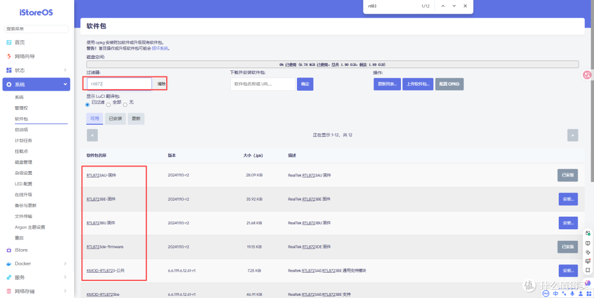The width and height of the screenshot is (594, 298).
Task: Click the 更新列表 button
Action: [x=387, y=84]
